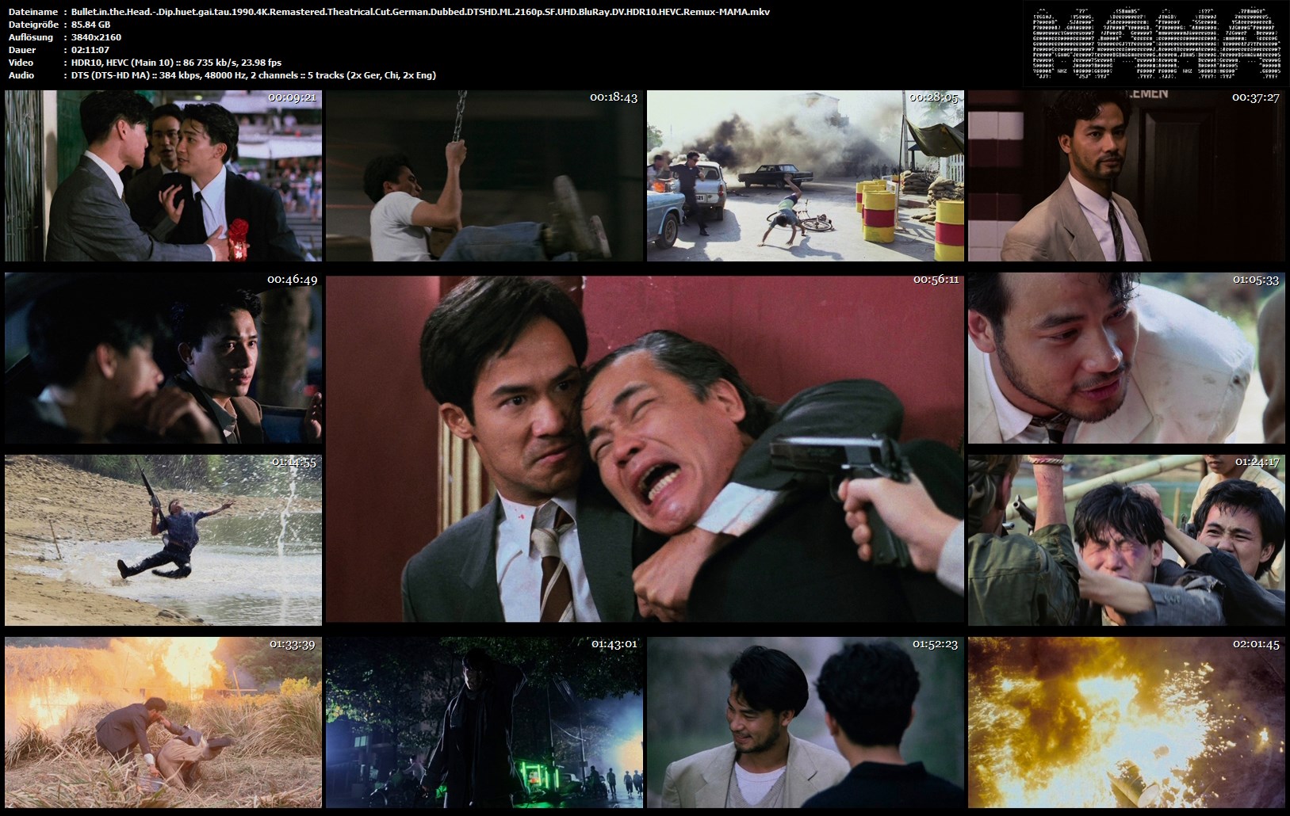The image size is (1290, 816).
Task: Select the night scene frame at 01:43:01
Action: (x=484, y=723)
